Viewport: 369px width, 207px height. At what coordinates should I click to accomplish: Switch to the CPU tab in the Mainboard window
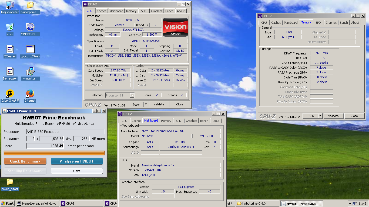(x=125, y=121)
